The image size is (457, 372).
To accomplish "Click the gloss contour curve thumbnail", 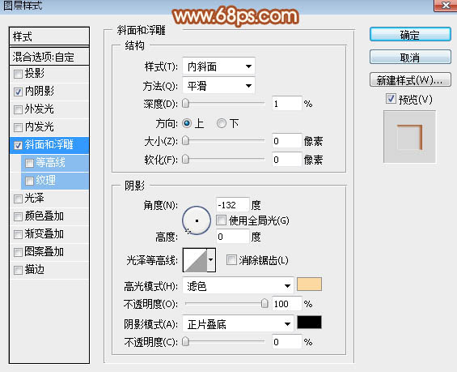I will coord(195,260).
